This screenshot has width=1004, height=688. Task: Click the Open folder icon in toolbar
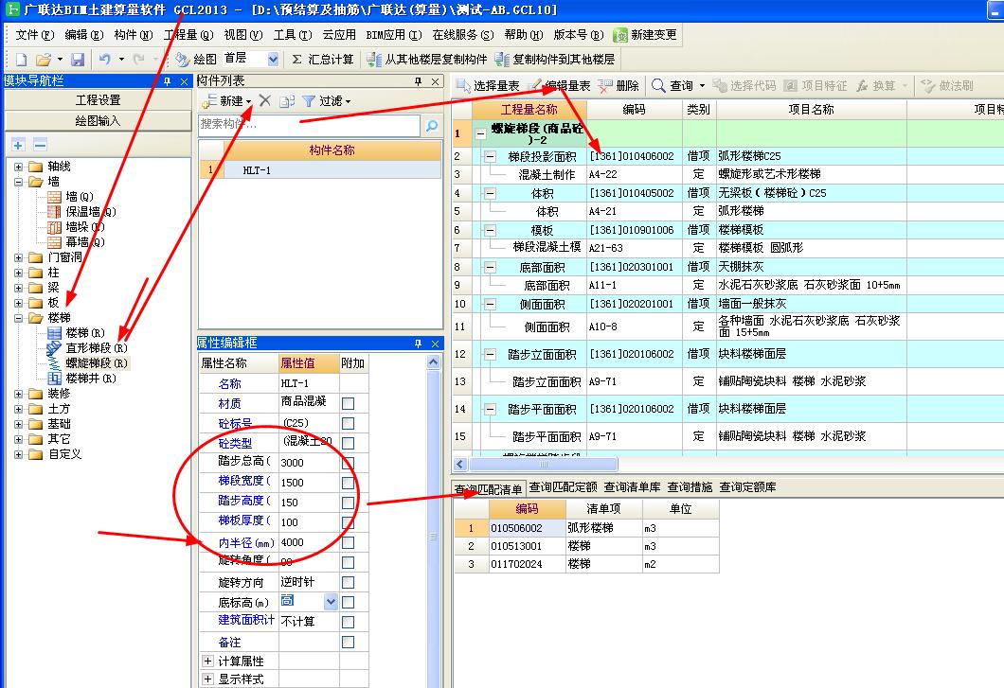43,60
